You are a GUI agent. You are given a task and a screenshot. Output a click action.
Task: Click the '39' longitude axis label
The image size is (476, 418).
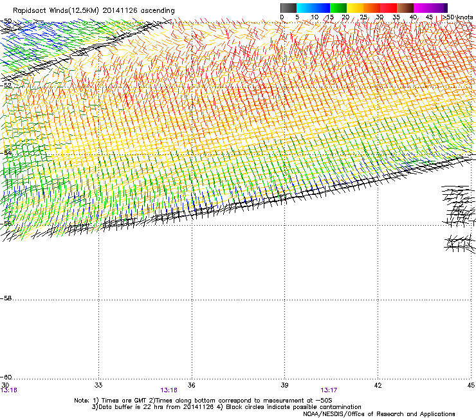pos(284,385)
